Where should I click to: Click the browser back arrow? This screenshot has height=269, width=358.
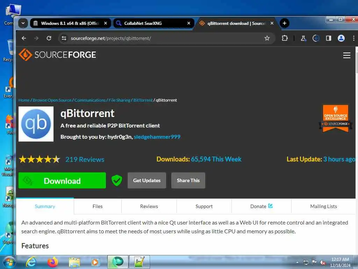point(24,38)
